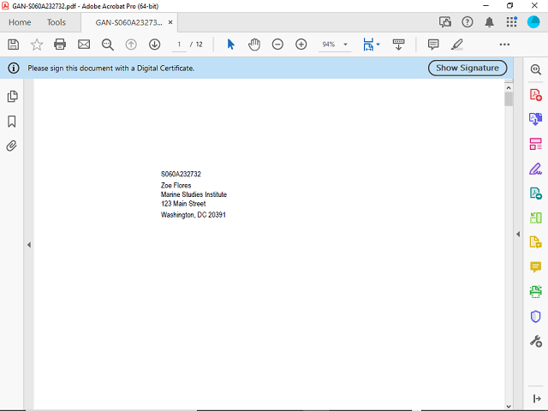
Task: Expand the right tools pane labels
Action: point(537,398)
